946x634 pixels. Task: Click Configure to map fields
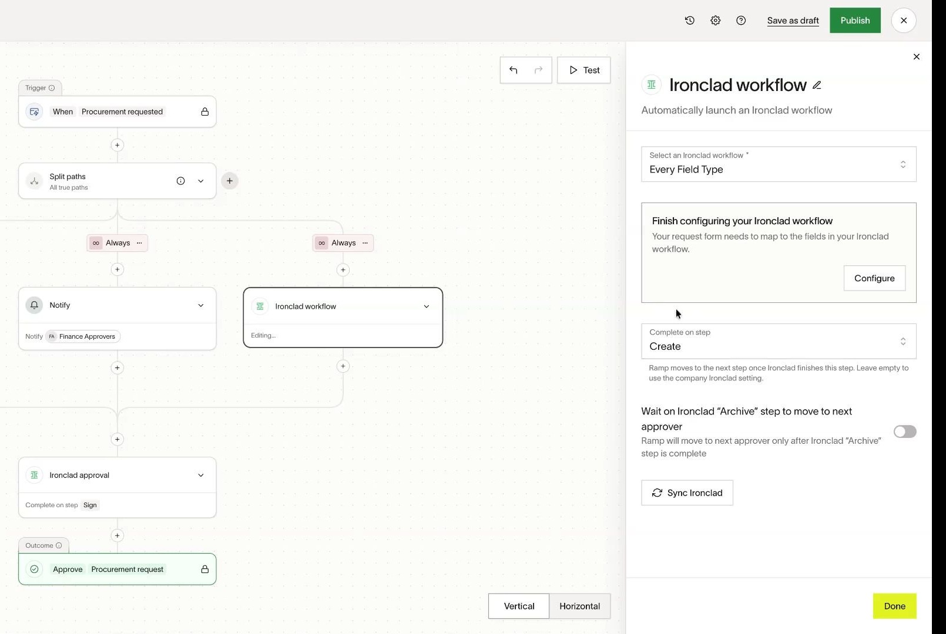874,278
